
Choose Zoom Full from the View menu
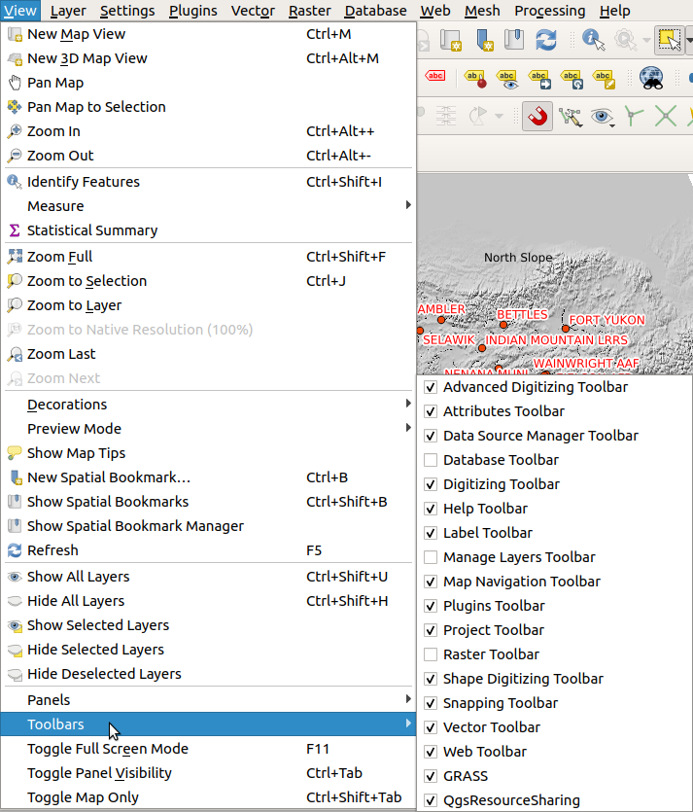(60, 257)
